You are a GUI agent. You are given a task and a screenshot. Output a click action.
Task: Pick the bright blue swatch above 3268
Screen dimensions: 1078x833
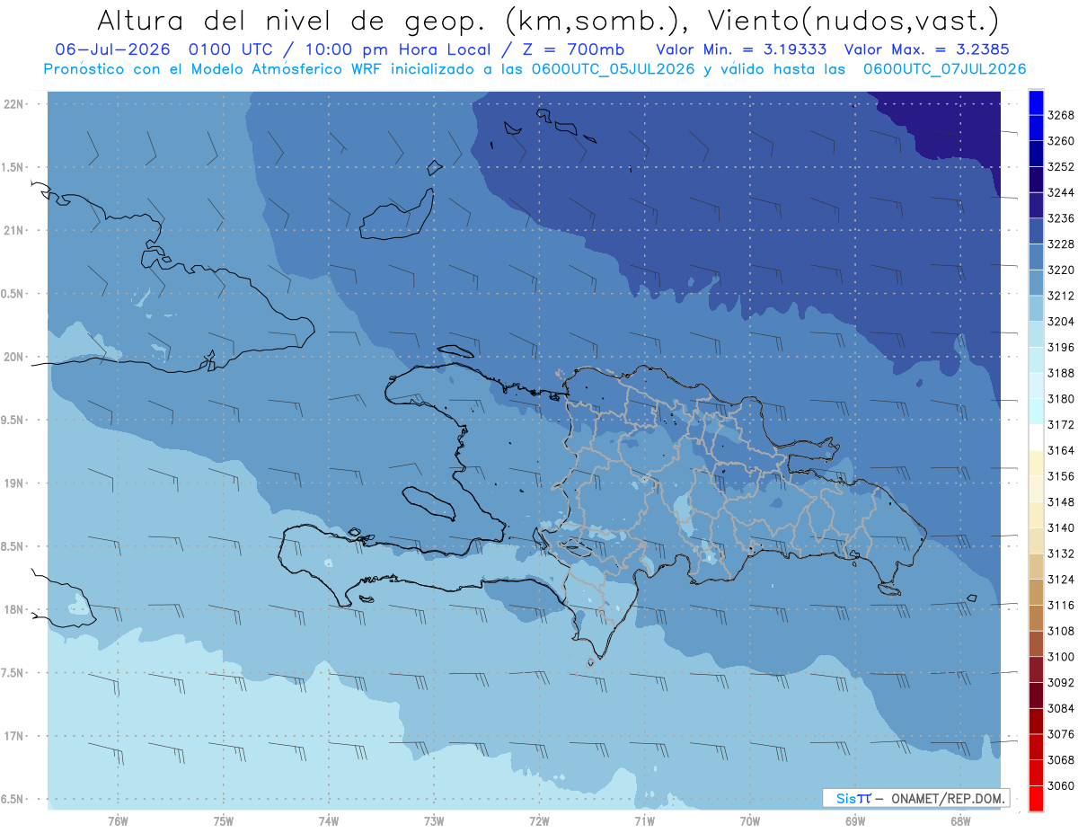point(1035,102)
